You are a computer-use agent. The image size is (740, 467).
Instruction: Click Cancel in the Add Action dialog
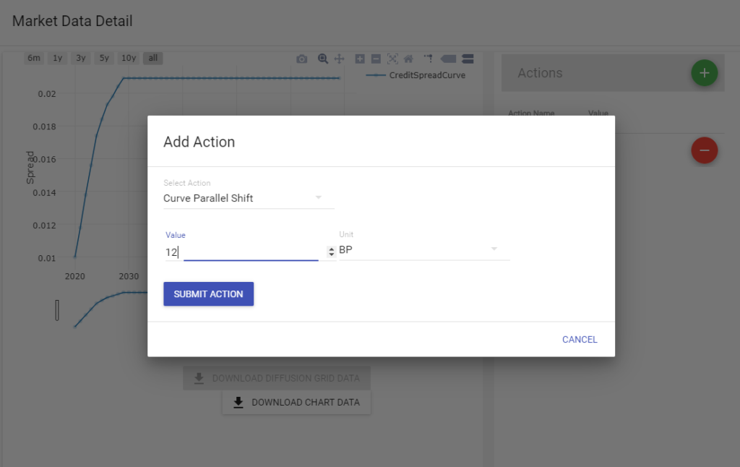[580, 340]
